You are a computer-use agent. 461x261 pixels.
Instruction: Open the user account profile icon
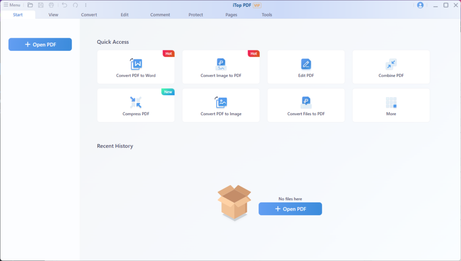click(x=420, y=5)
